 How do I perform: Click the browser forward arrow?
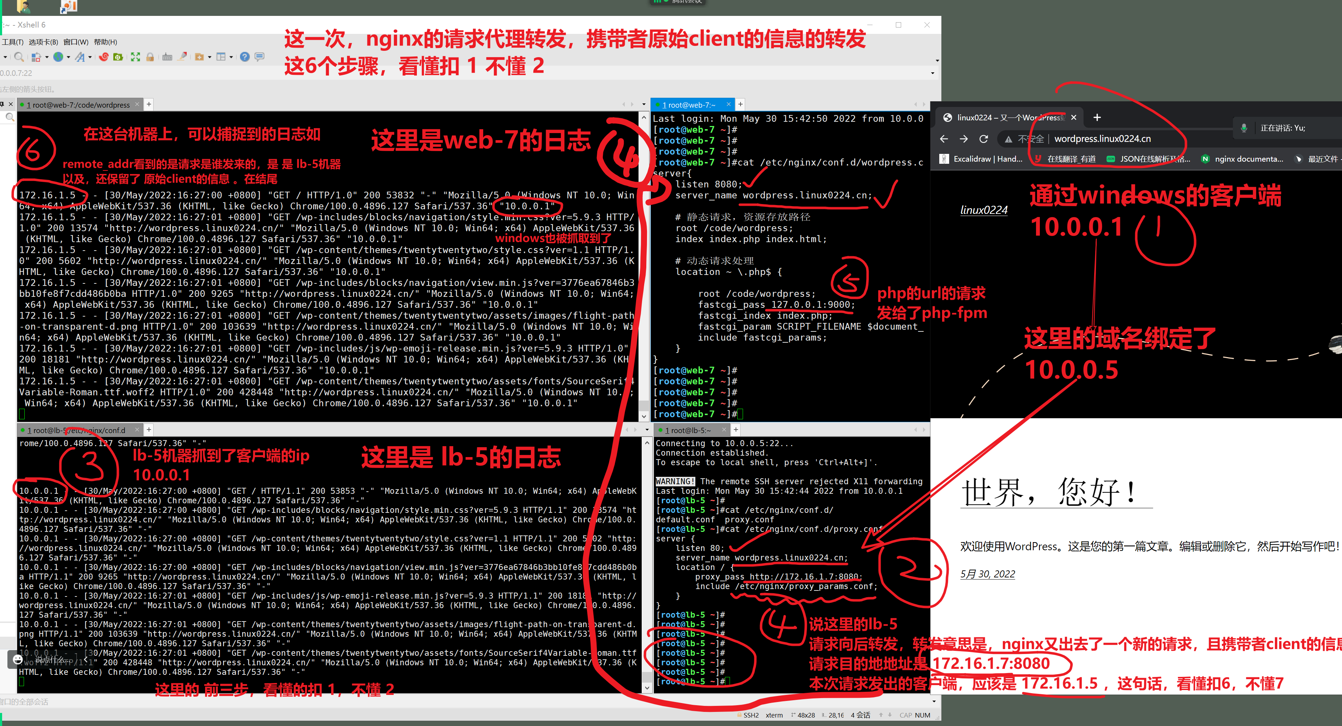click(964, 139)
